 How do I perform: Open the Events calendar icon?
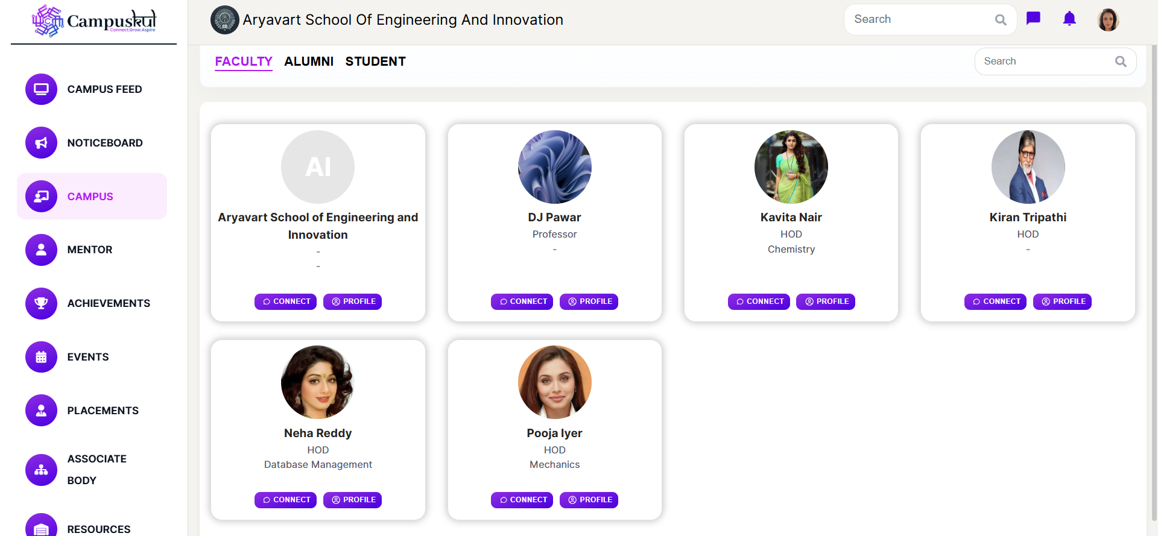click(x=41, y=357)
